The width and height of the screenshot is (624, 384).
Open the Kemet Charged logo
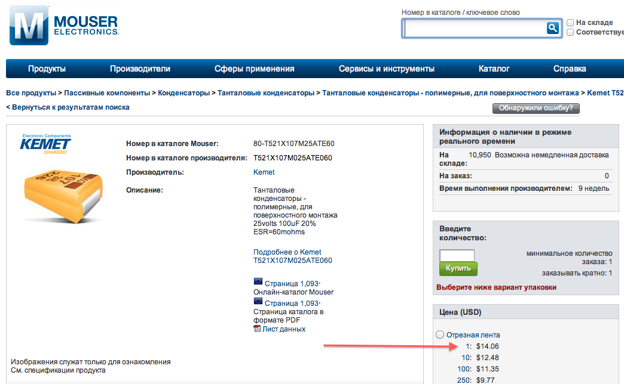(45, 144)
